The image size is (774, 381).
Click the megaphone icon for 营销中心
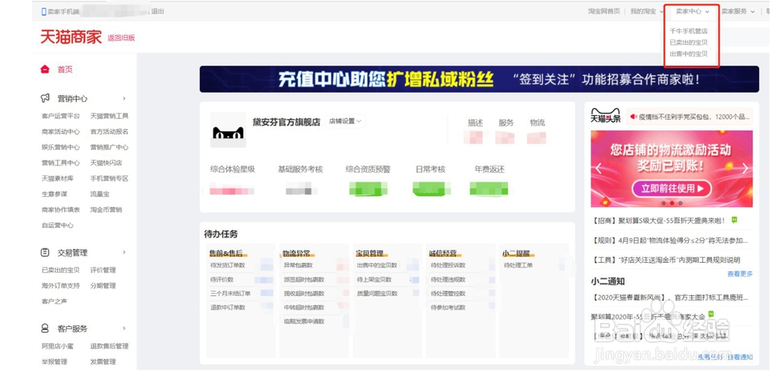tap(45, 98)
